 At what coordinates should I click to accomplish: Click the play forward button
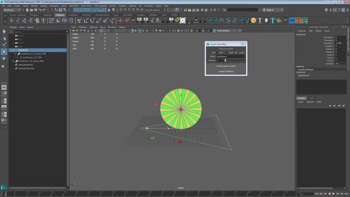click(x=334, y=194)
